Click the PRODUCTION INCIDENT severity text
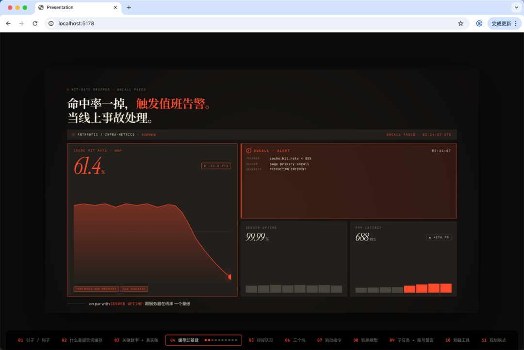The image size is (524, 350). coord(288,169)
